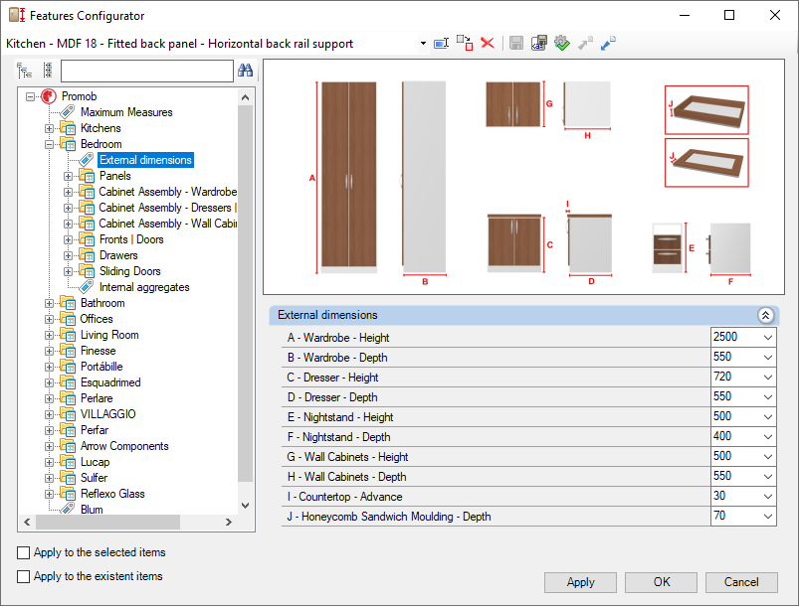The height and width of the screenshot is (606, 799).
Task: Select Maximum Measures tree item
Action: tap(126, 112)
